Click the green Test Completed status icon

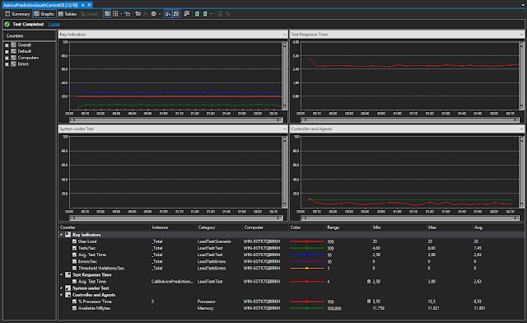(7, 24)
